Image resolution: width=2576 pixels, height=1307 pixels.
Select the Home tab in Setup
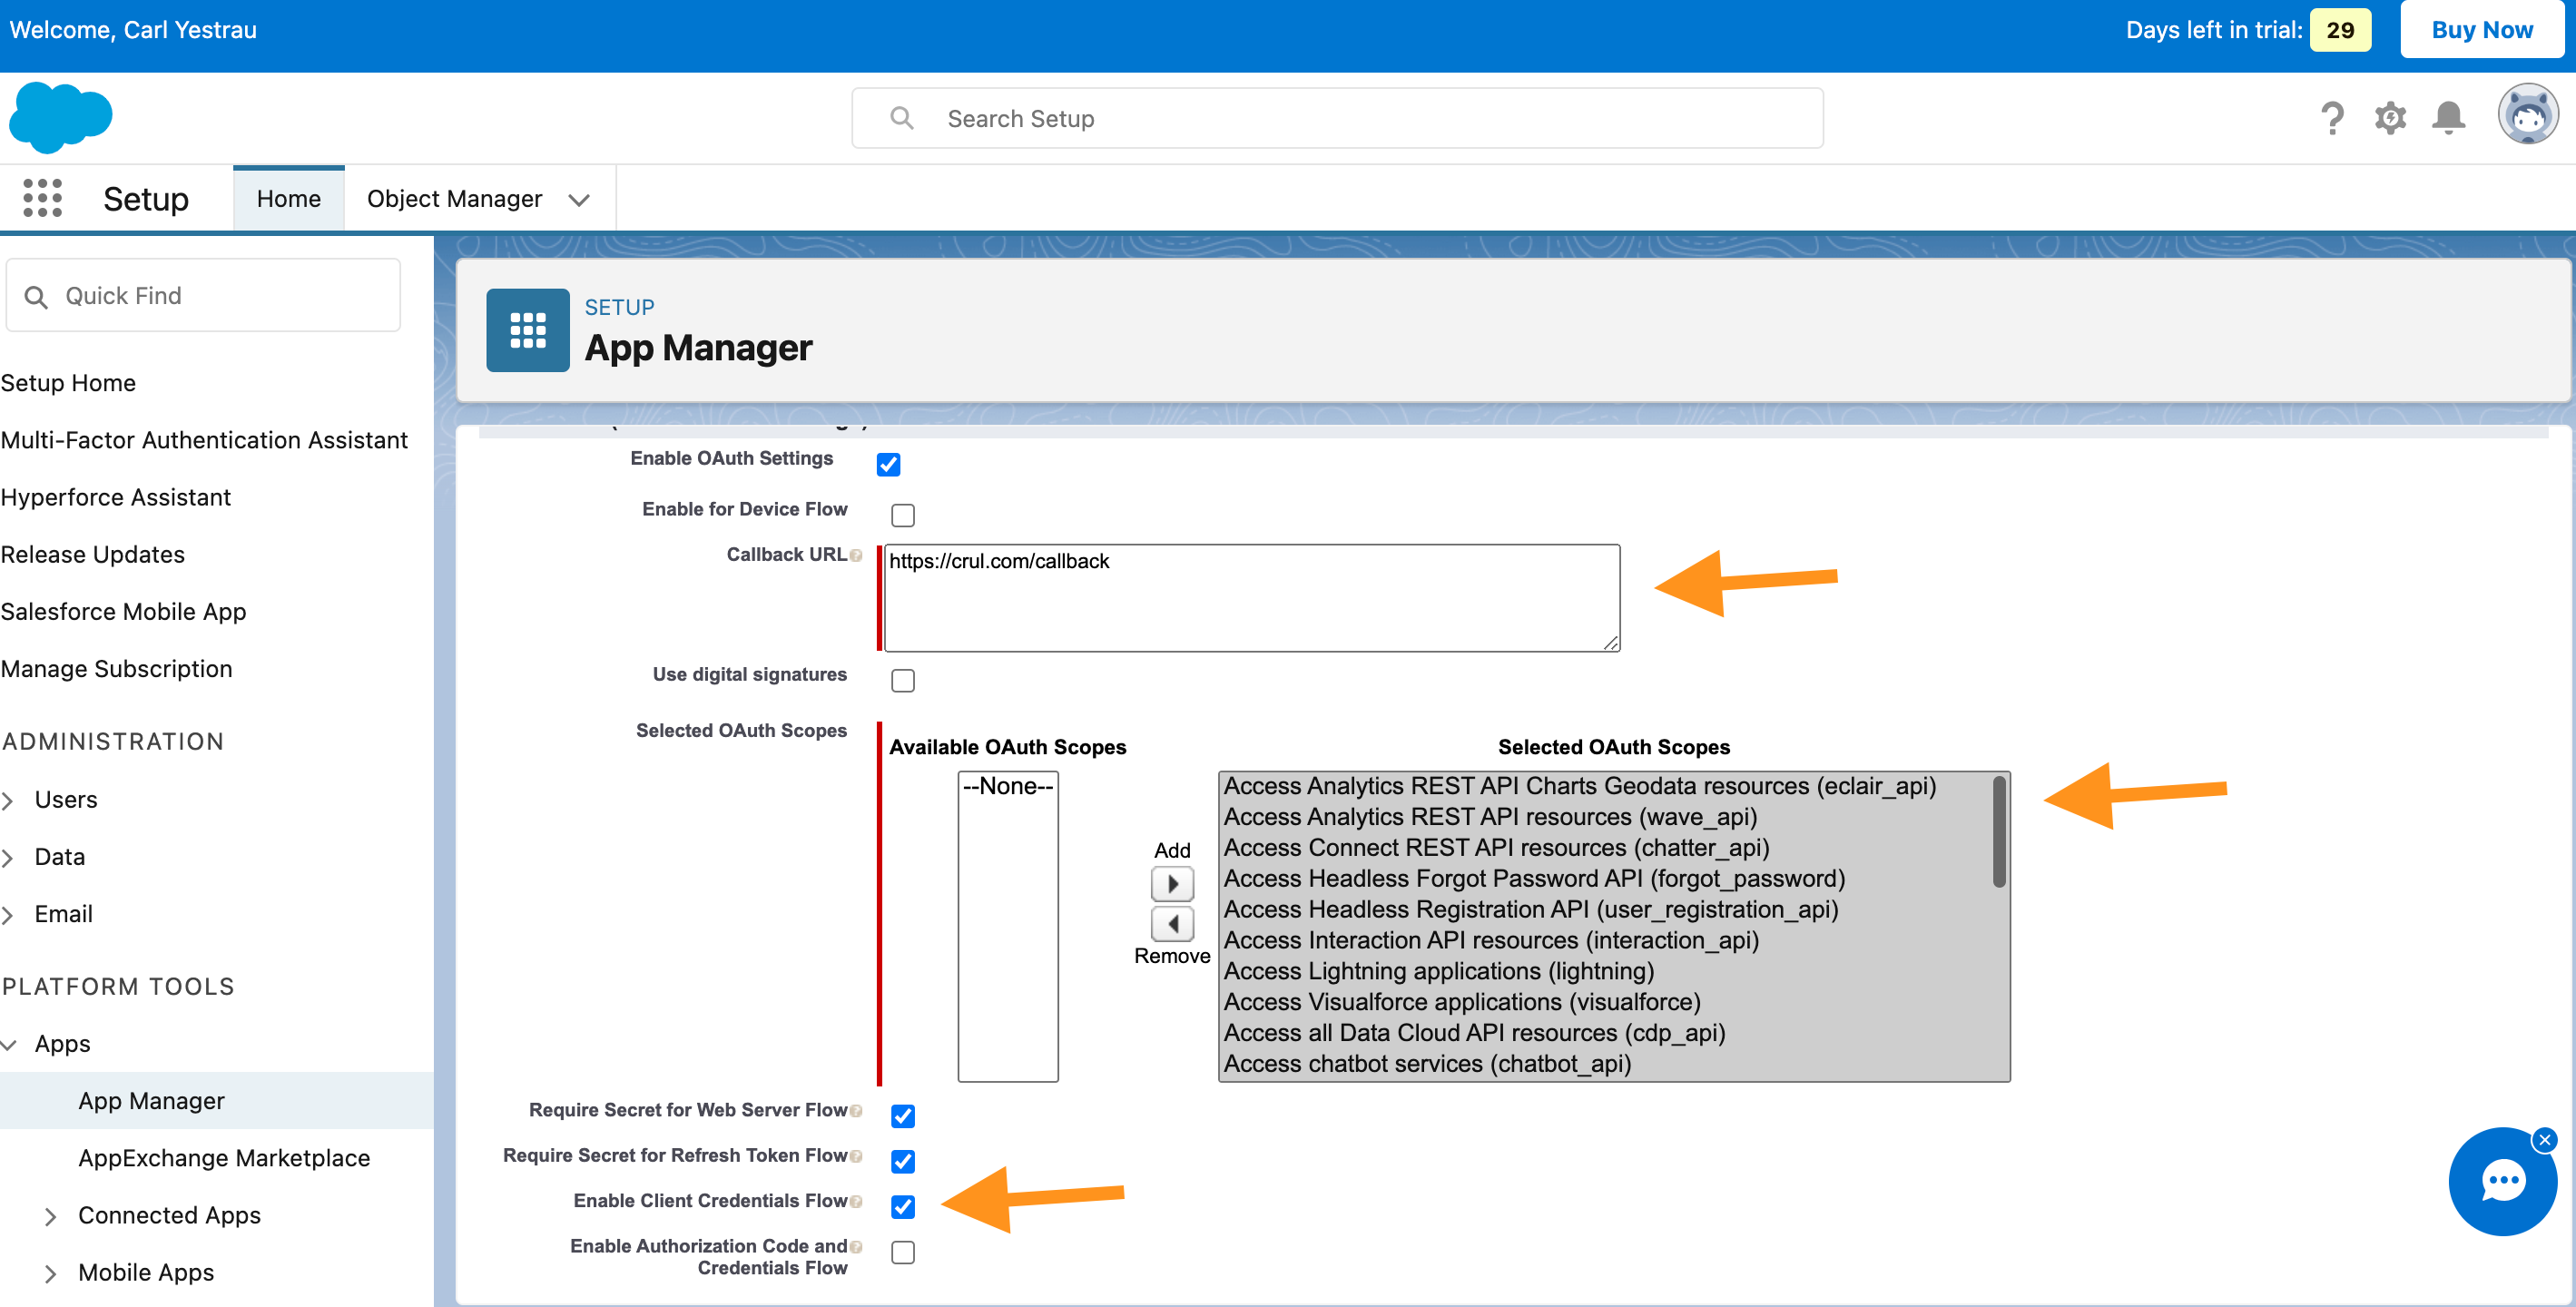pos(289,199)
